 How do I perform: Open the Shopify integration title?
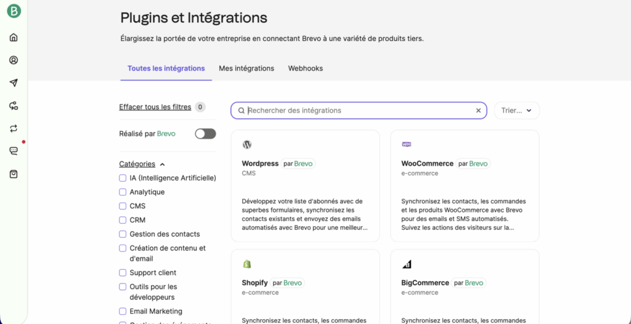254,283
